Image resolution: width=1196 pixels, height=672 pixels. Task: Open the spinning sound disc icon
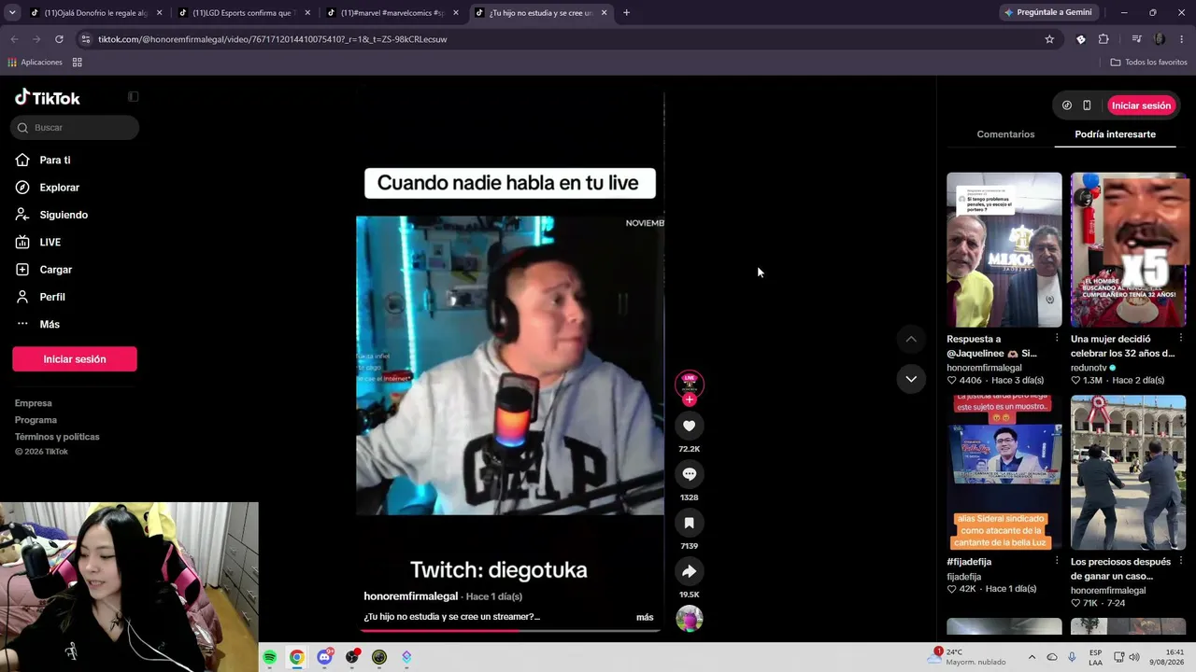click(x=689, y=619)
